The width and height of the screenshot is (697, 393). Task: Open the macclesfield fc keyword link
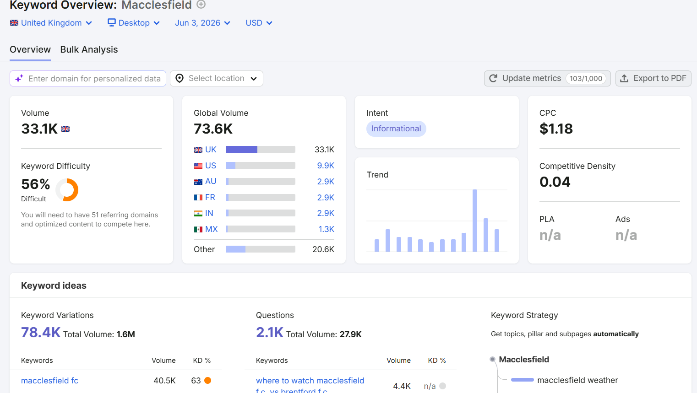pyautogui.click(x=49, y=381)
